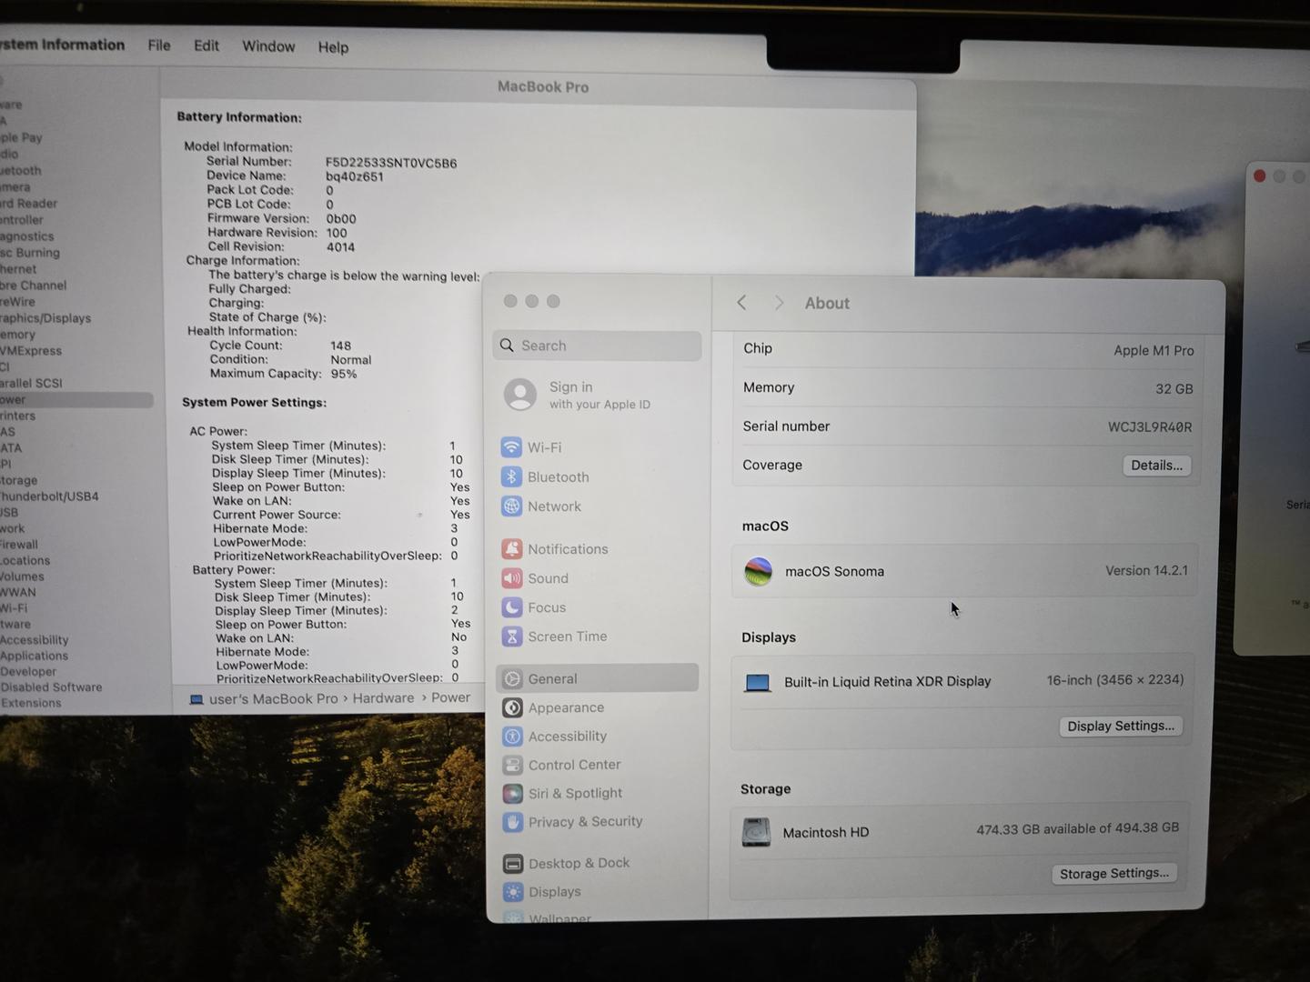The image size is (1310, 982).
Task: Click the battery serial F5D22533SNT0VC5B6
Action: (391, 164)
